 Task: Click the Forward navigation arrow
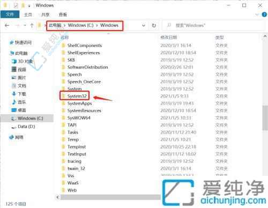tap(17, 26)
